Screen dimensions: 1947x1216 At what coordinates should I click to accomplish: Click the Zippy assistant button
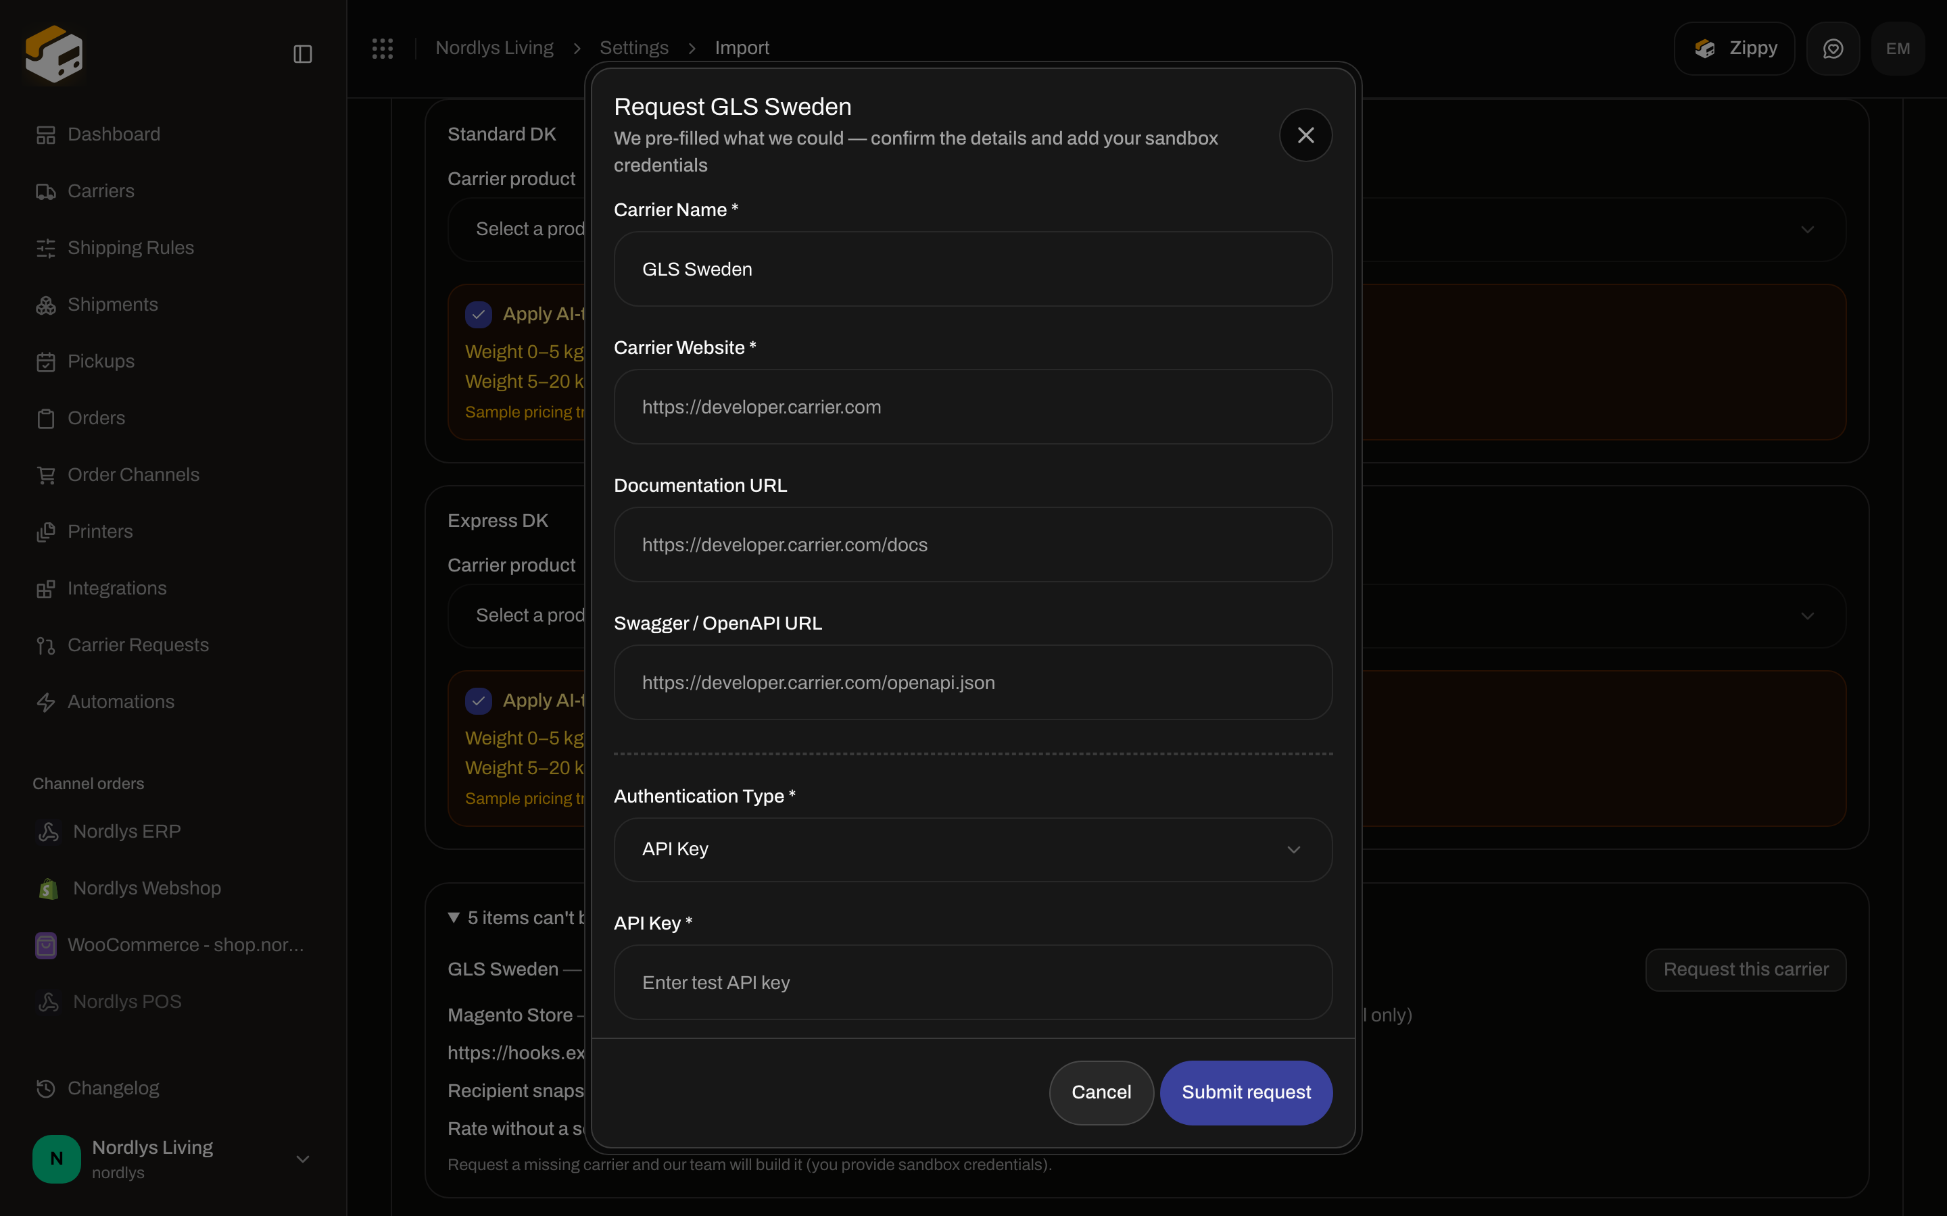click(1734, 49)
